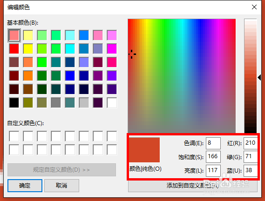Pick the white basic color swatch

coord(112,103)
